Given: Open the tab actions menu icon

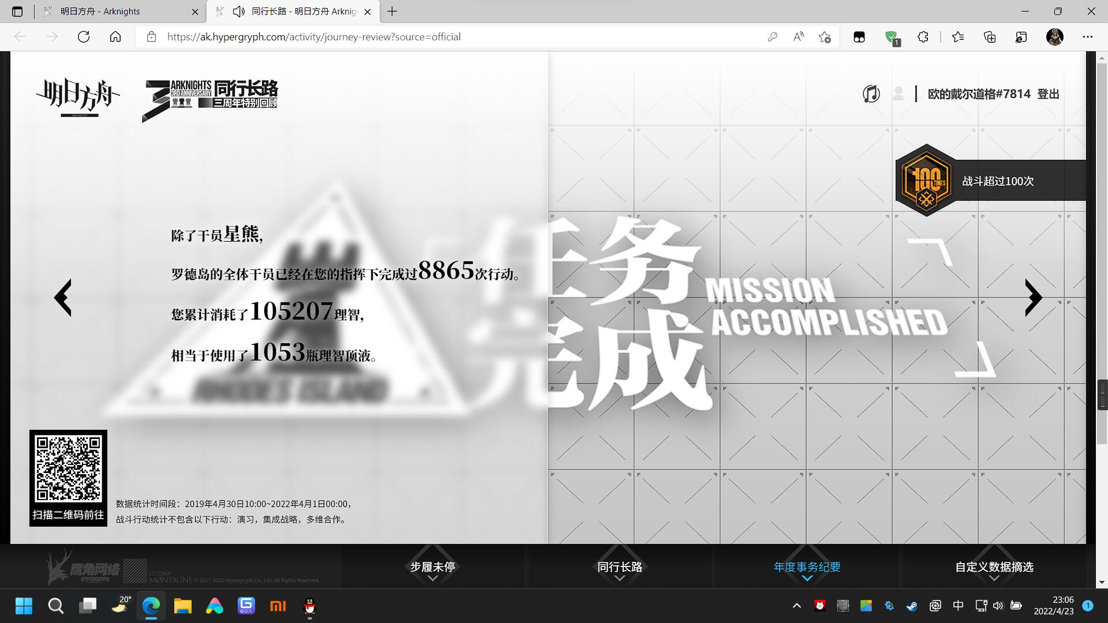Looking at the screenshot, I should point(17,12).
